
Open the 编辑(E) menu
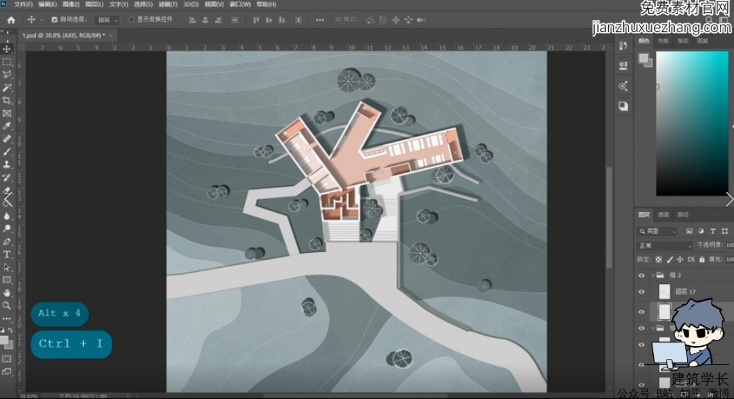(48, 4)
